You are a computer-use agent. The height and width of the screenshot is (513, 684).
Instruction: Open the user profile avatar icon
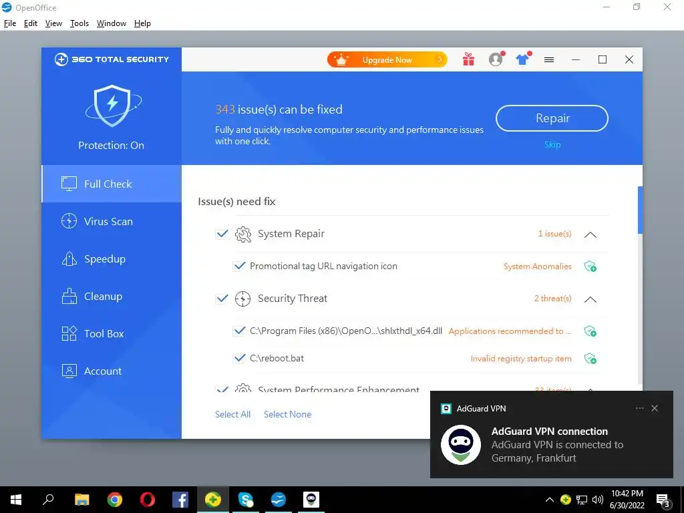[x=496, y=59]
